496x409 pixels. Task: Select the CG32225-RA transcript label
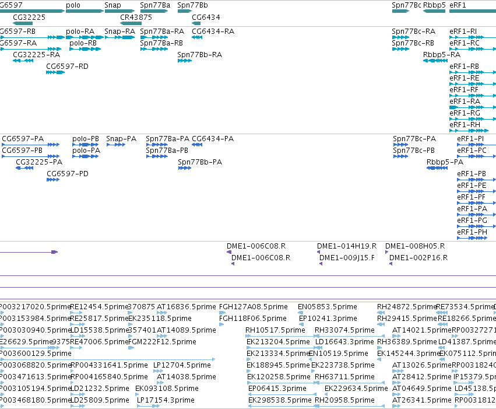pyautogui.click(x=36, y=55)
